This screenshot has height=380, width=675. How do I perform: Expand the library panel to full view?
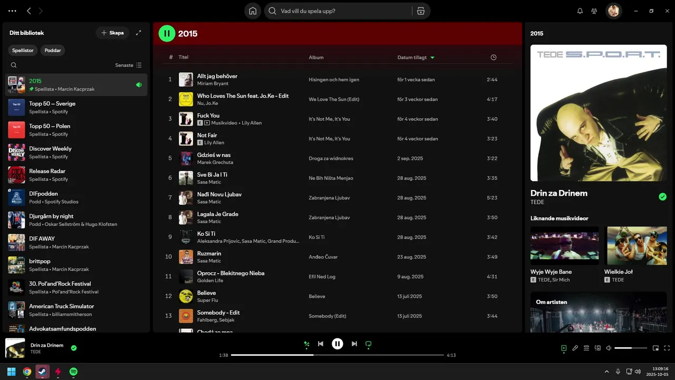point(139,33)
